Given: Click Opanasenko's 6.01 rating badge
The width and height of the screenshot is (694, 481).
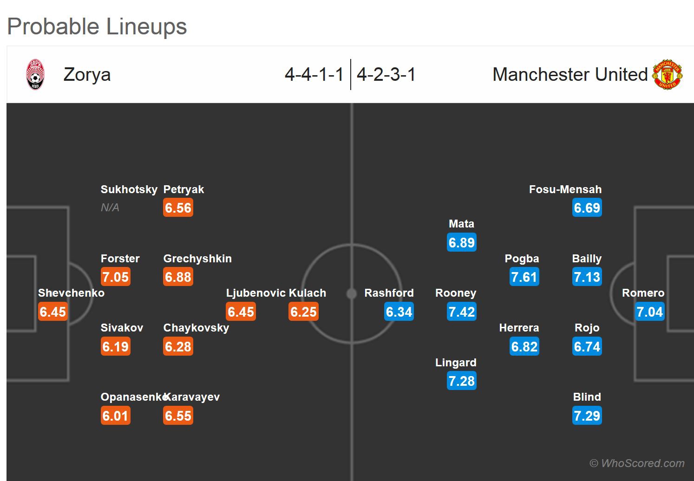Looking at the screenshot, I should (x=116, y=416).
